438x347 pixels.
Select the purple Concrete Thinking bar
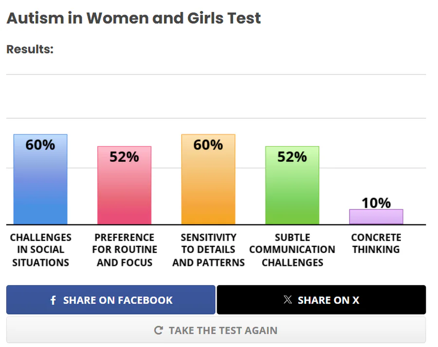(x=376, y=217)
